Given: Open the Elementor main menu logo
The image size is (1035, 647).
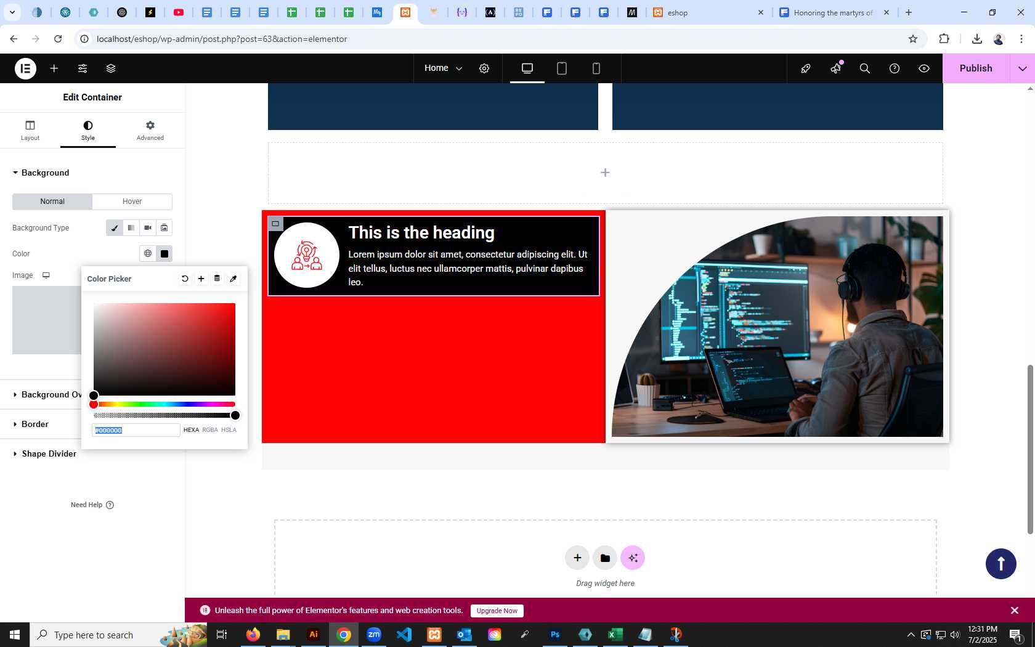Looking at the screenshot, I should [25, 68].
